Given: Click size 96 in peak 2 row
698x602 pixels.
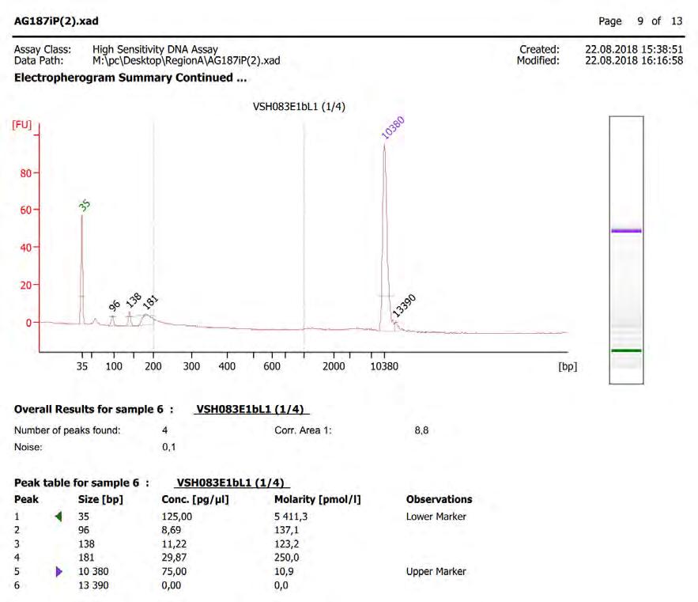Looking at the screenshot, I should (x=84, y=530).
